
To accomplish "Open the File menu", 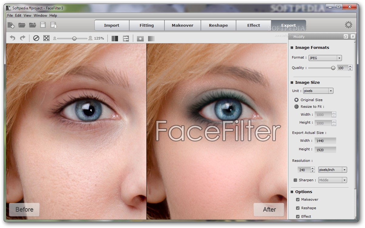I will (x=10, y=15).
